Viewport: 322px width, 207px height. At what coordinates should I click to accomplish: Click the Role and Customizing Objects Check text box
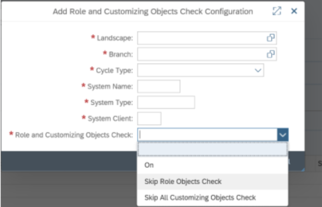pyautogui.click(x=208, y=135)
